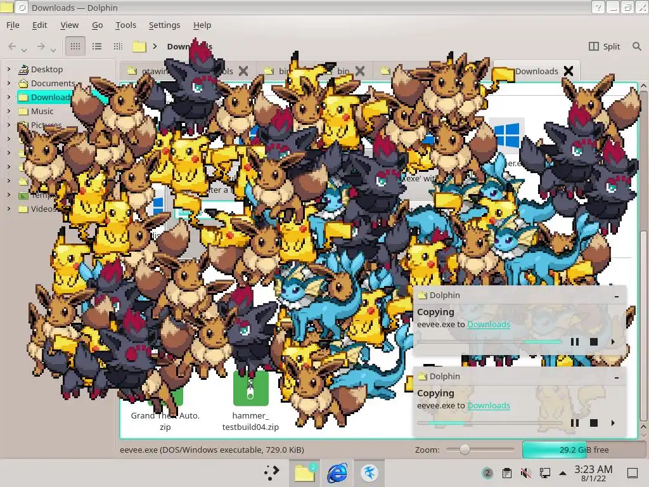Split the Dolphin view
The height and width of the screenshot is (487, 649).
[x=604, y=46]
